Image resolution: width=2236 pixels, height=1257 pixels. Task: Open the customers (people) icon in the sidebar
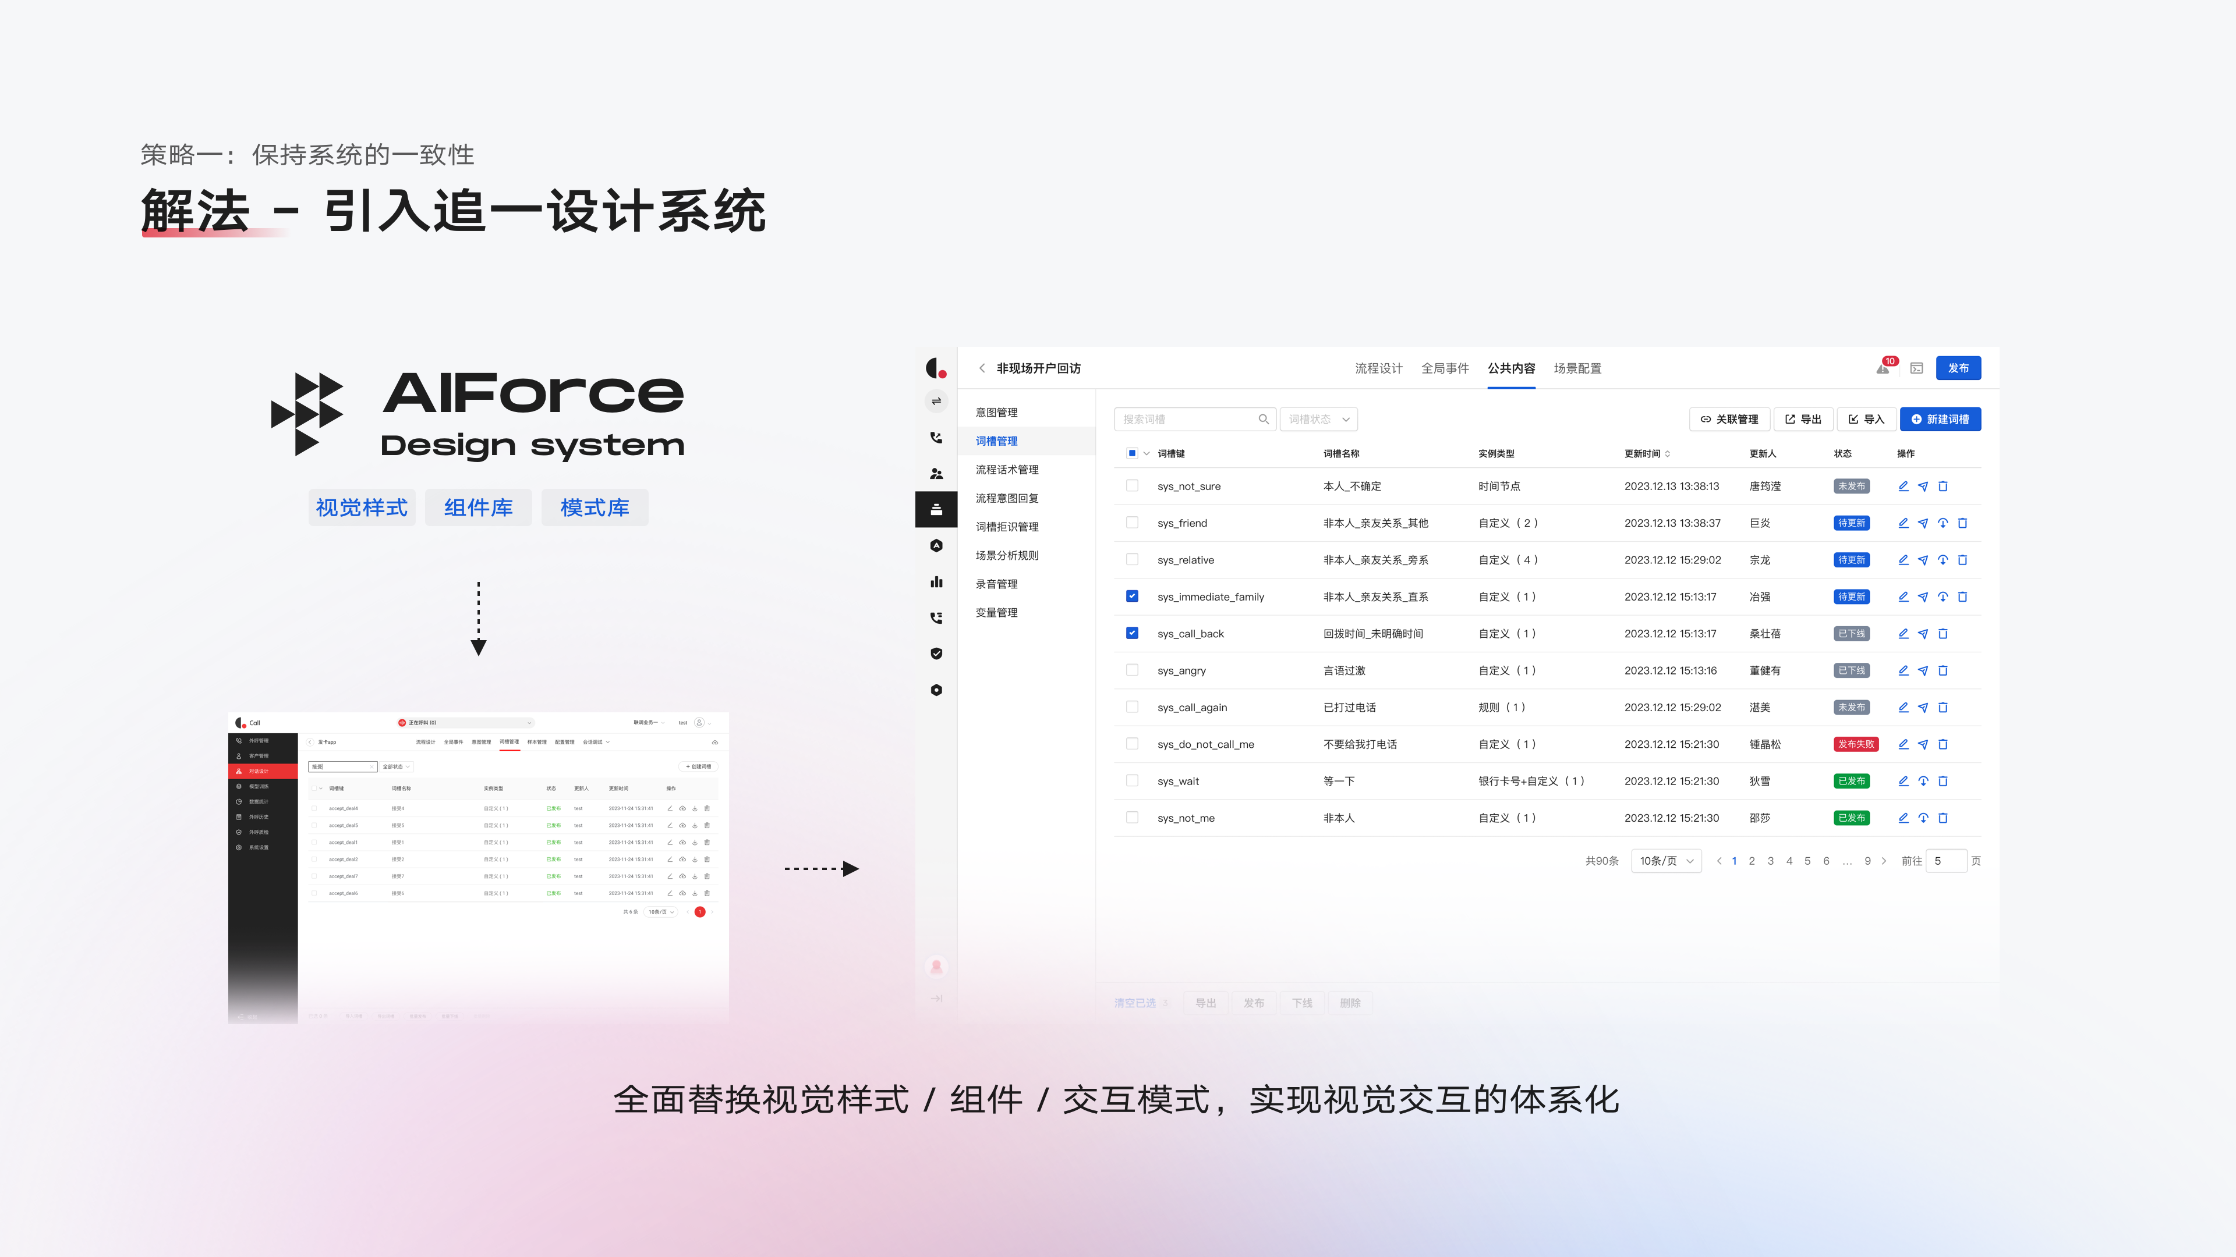click(936, 474)
